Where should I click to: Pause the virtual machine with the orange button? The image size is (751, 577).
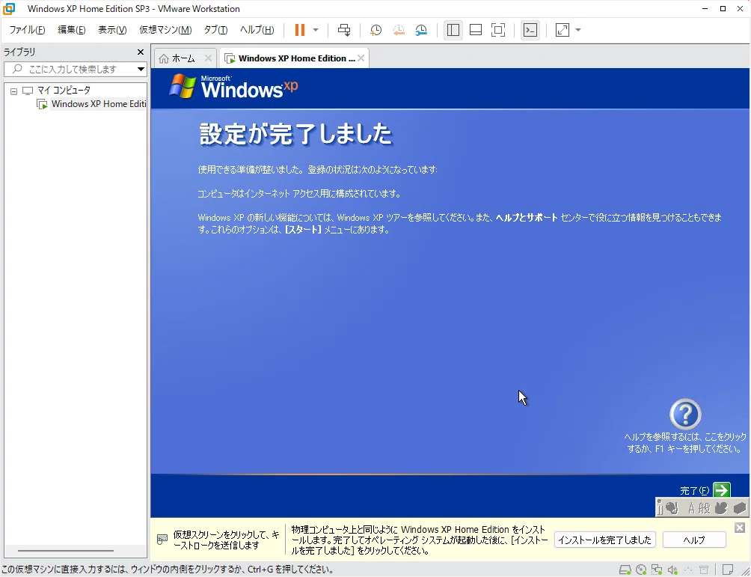(x=300, y=30)
